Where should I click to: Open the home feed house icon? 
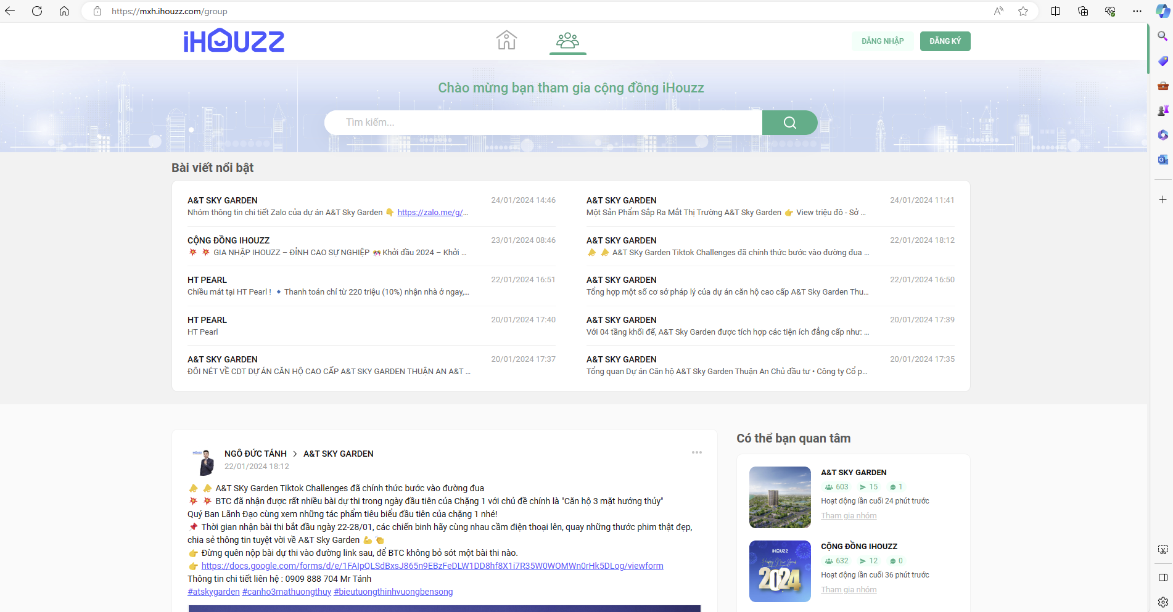point(506,41)
